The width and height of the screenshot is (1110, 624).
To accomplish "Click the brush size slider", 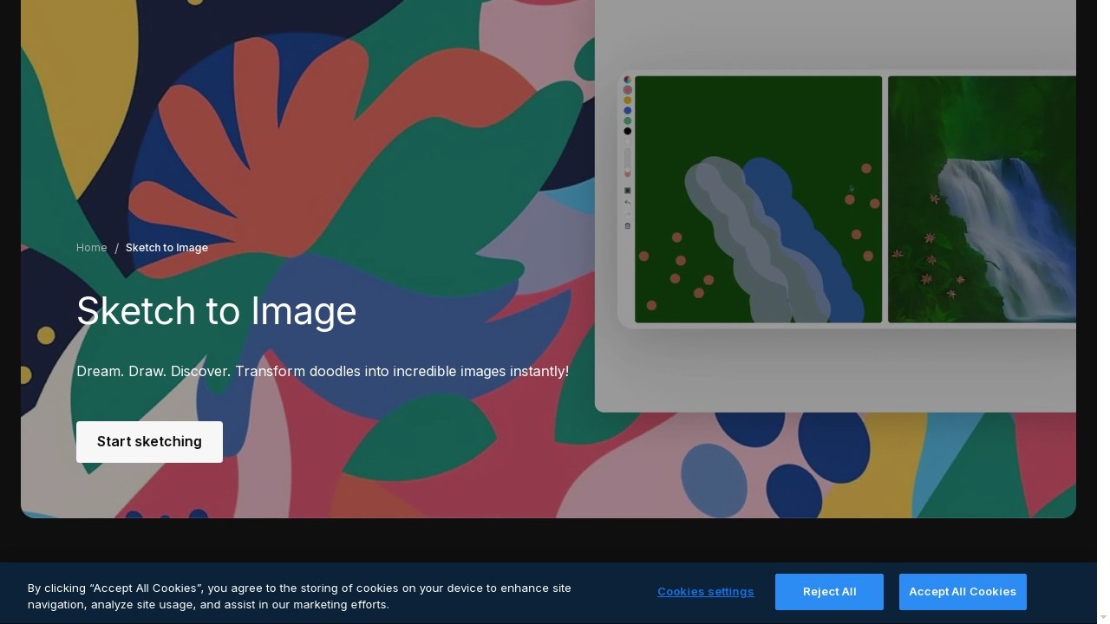I will [x=628, y=161].
